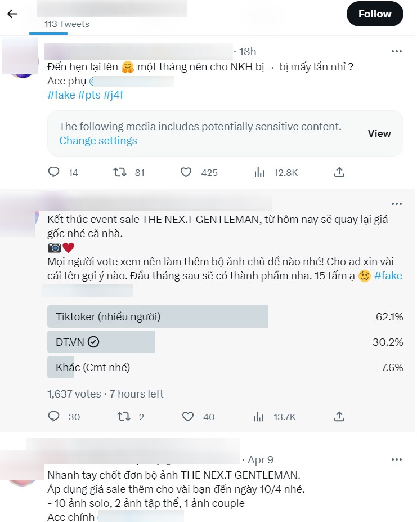Click the back arrow at top left
Image resolution: width=417 pixels, height=522 pixels.
12,14
